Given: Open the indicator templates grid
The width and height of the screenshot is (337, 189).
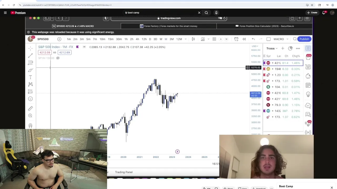Looking at the screenshot, I should 214,39.
